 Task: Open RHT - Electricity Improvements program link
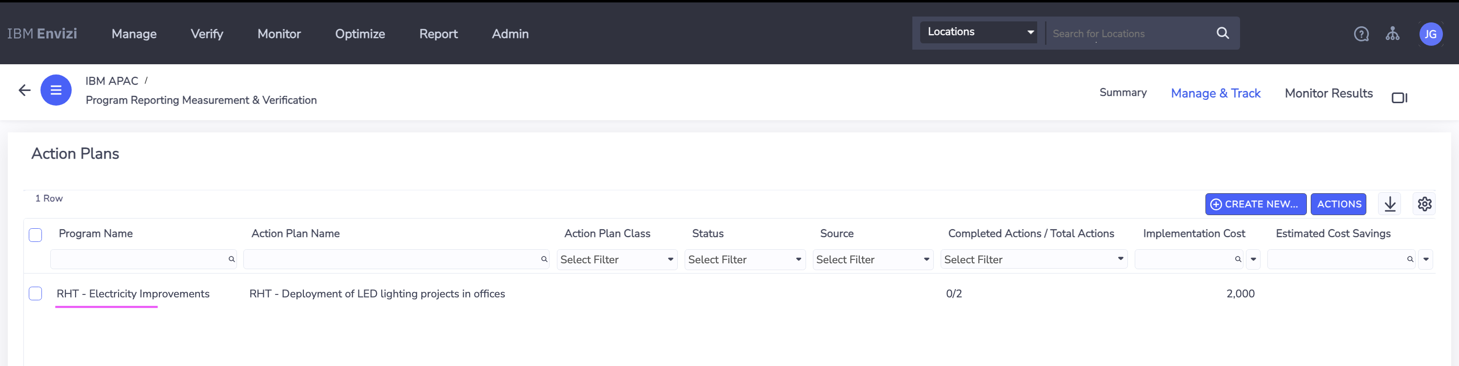[x=133, y=293]
